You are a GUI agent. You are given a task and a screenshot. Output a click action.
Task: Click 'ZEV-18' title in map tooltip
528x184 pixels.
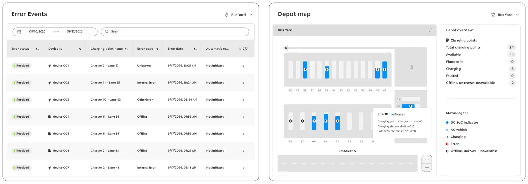coord(383,114)
